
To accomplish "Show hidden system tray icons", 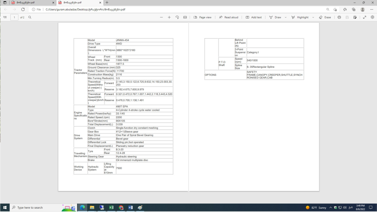I will (x=331, y=208).
